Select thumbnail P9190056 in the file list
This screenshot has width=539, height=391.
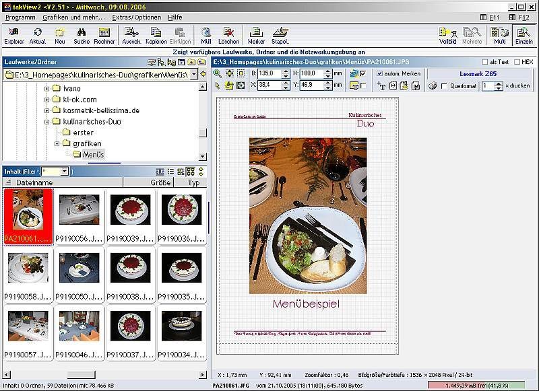click(x=79, y=217)
